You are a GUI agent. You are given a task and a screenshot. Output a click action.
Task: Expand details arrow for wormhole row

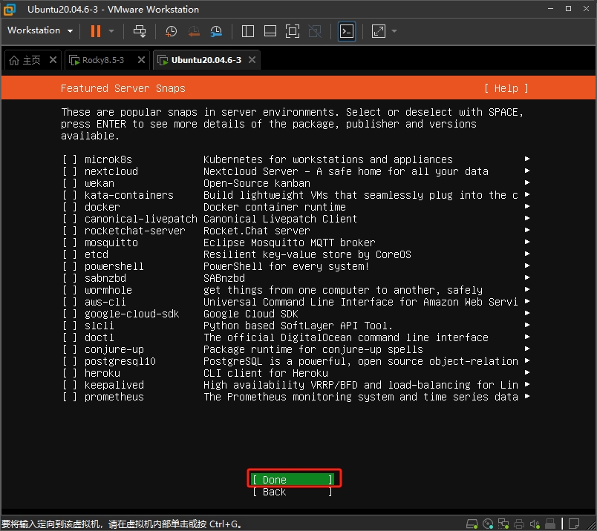coord(527,289)
